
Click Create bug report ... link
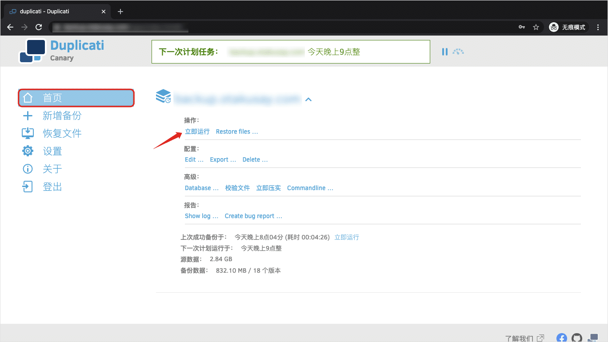click(253, 216)
